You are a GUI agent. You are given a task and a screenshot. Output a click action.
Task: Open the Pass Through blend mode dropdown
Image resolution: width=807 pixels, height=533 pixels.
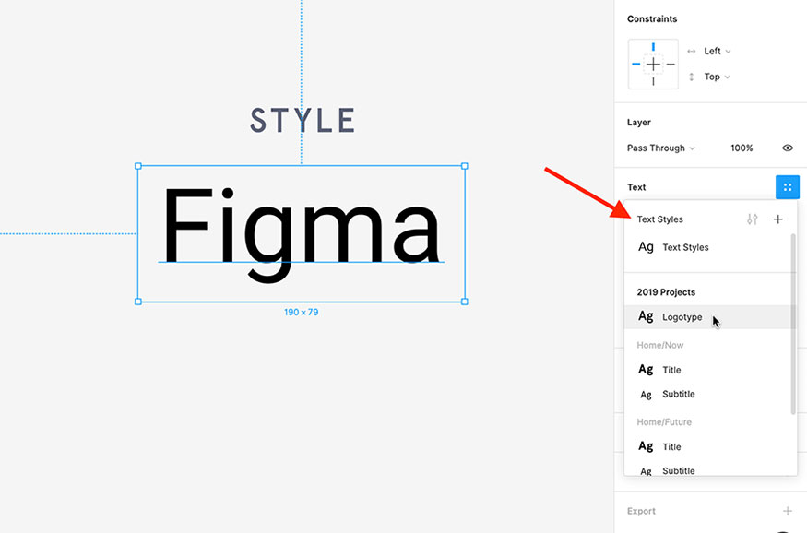click(660, 148)
